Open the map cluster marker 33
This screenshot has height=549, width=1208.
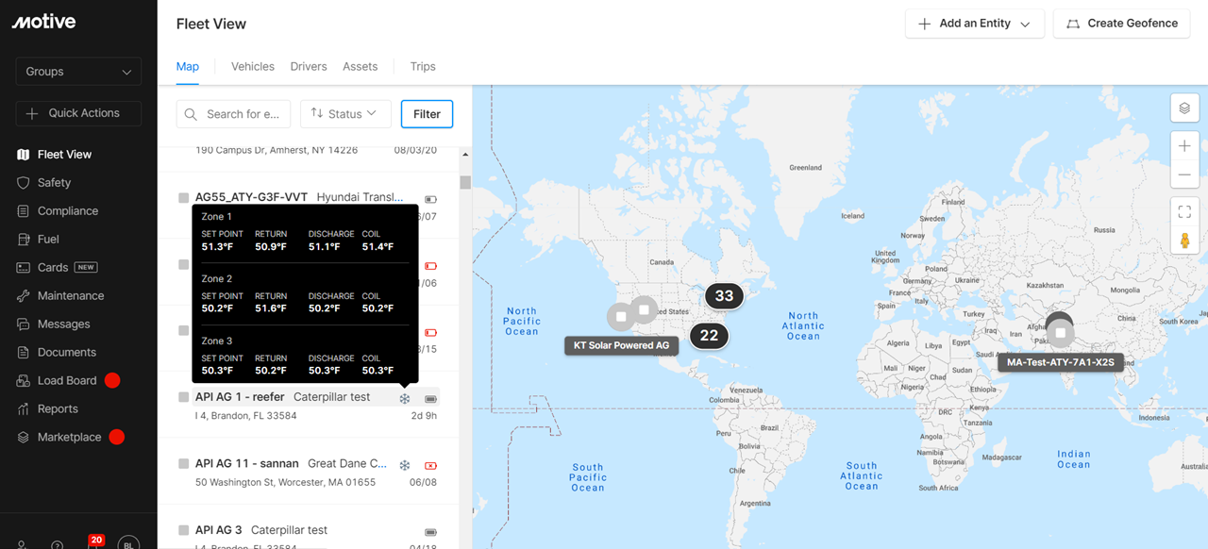tap(724, 296)
